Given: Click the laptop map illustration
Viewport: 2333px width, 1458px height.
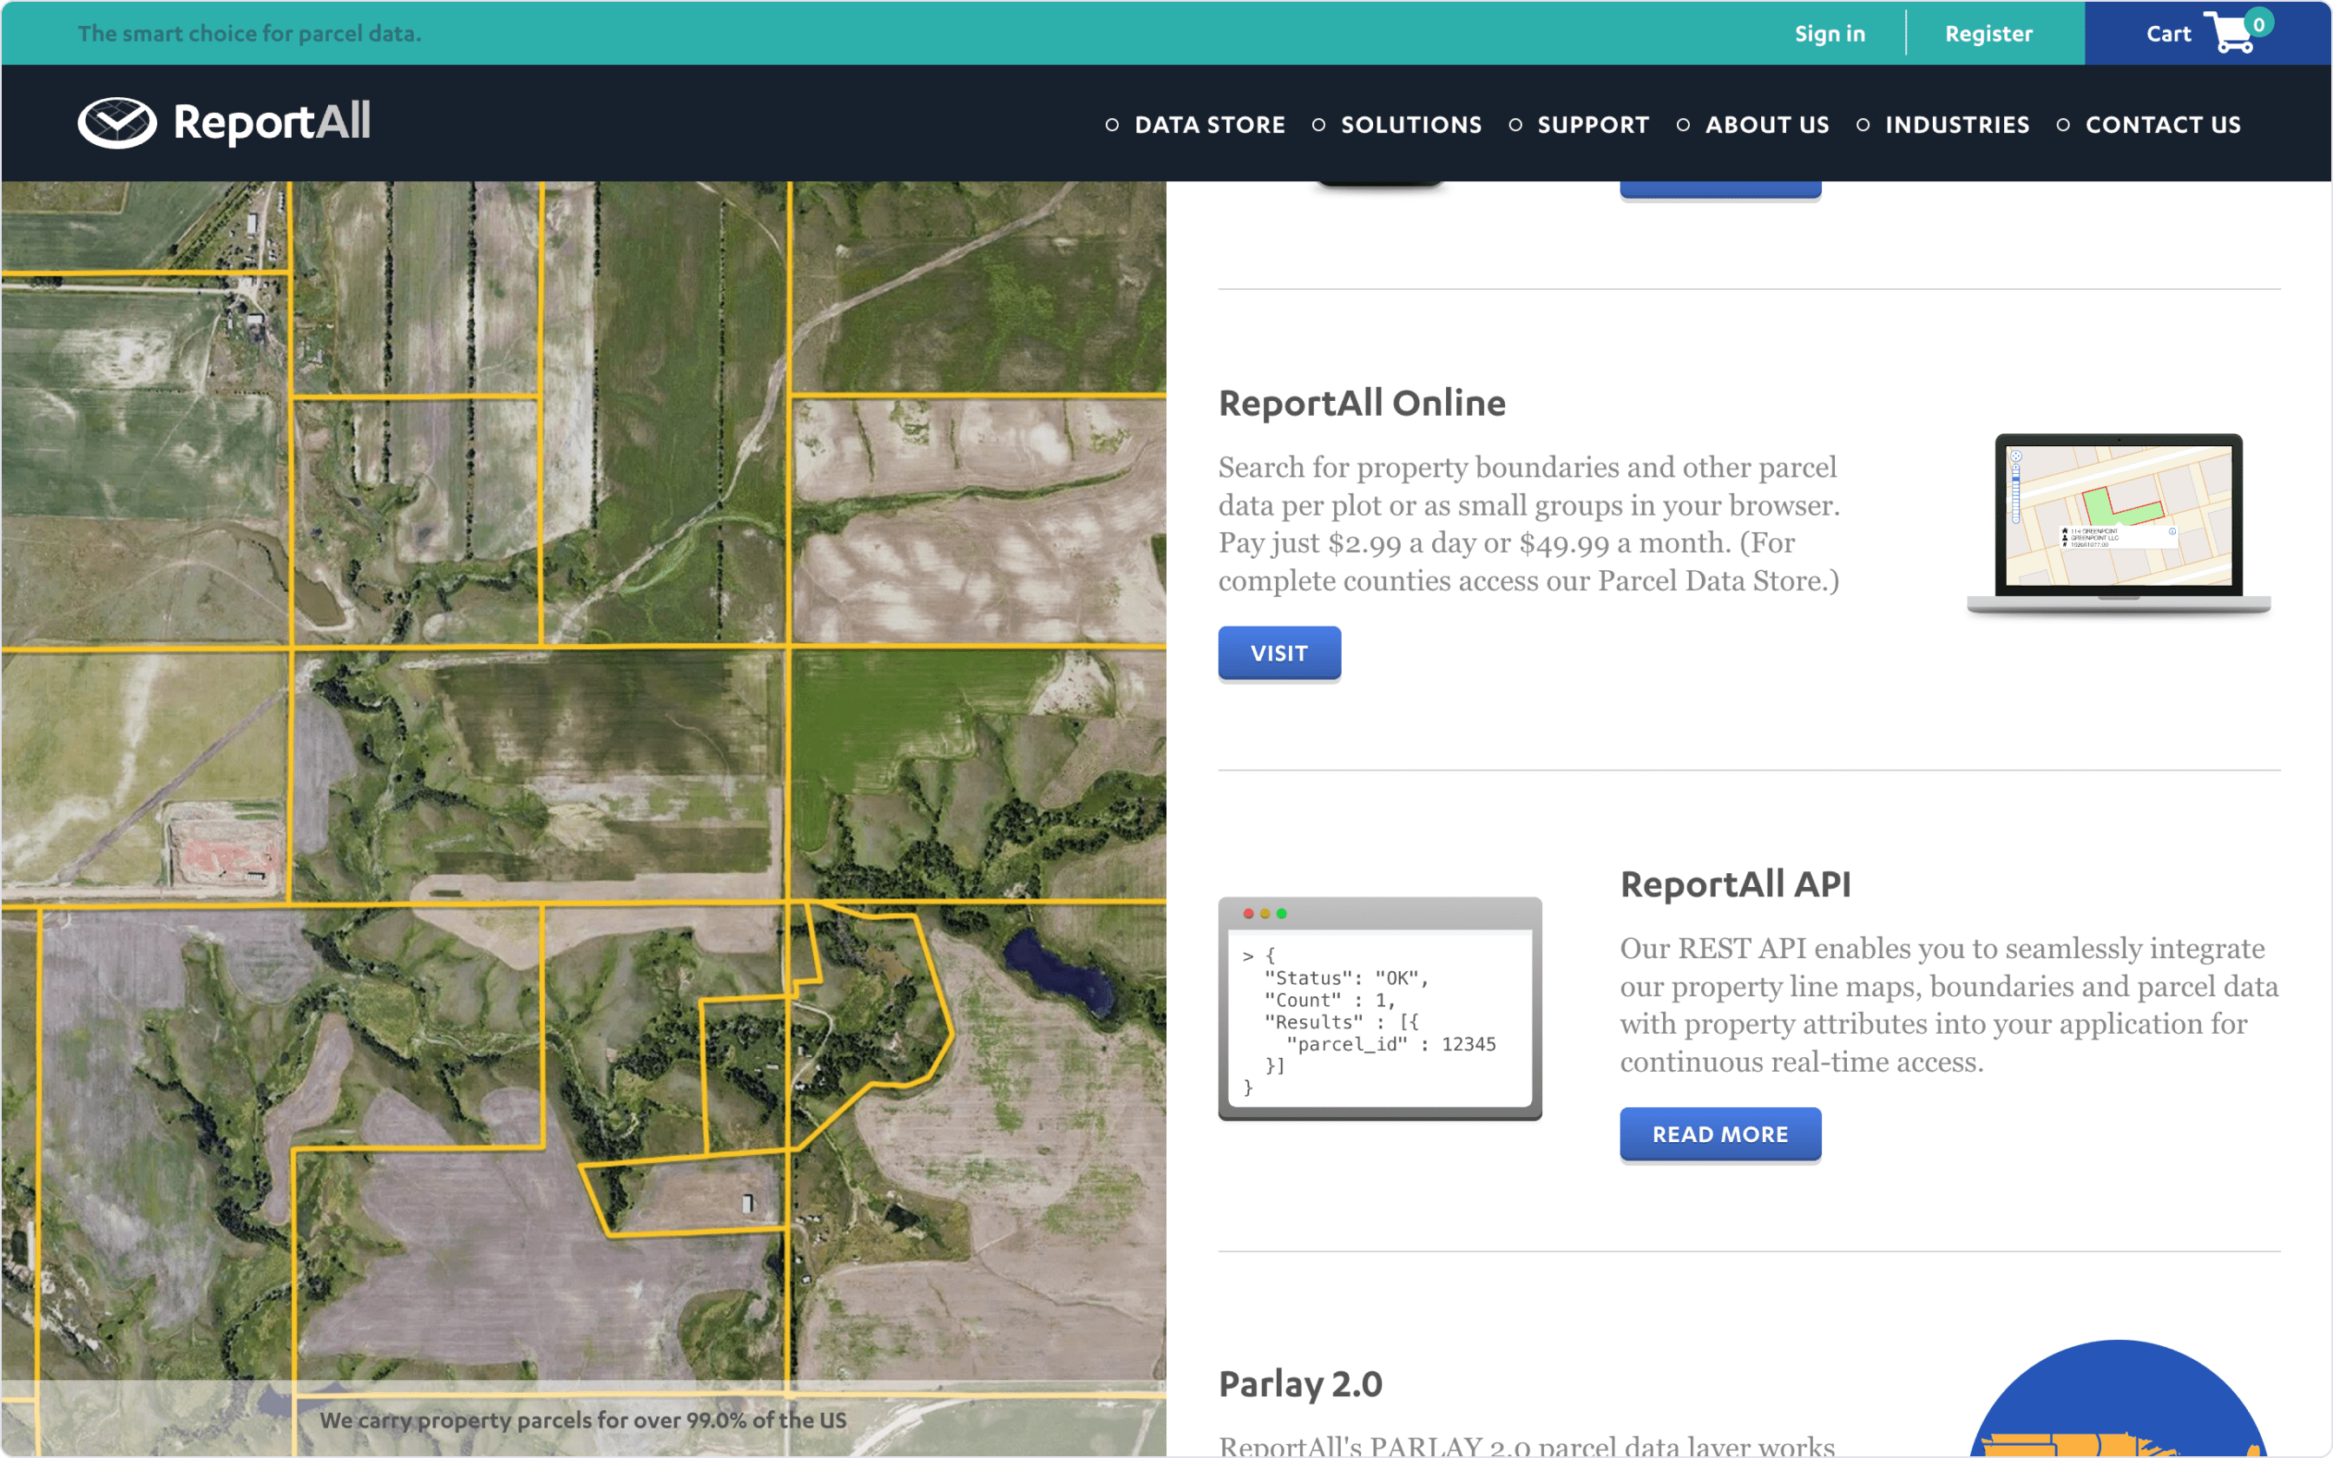Looking at the screenshot, I should pos(2118,522).
